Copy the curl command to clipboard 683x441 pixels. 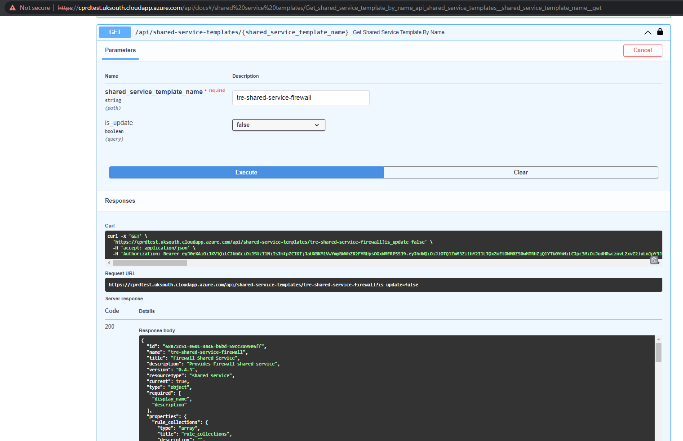pyautogui.click(x=654, y=260)
